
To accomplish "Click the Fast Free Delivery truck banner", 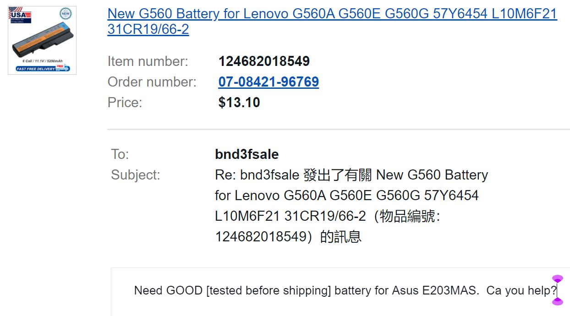I will pyautogui.click(x=43, y=68).
